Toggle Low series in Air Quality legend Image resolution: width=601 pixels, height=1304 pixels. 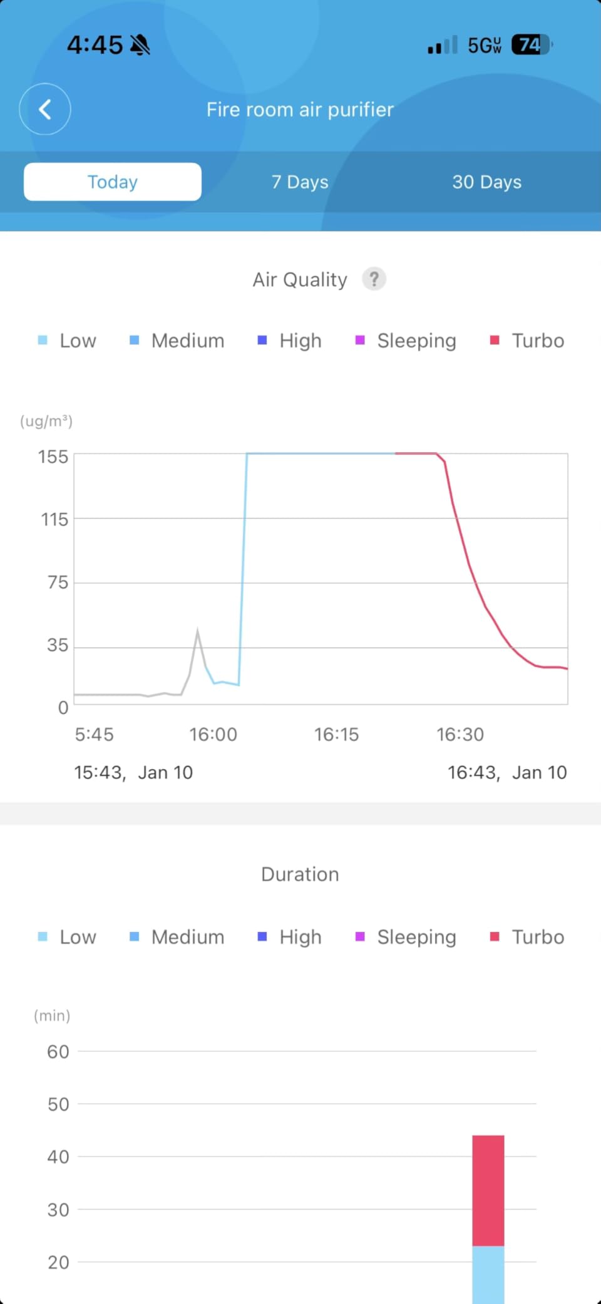pos(68,341)
